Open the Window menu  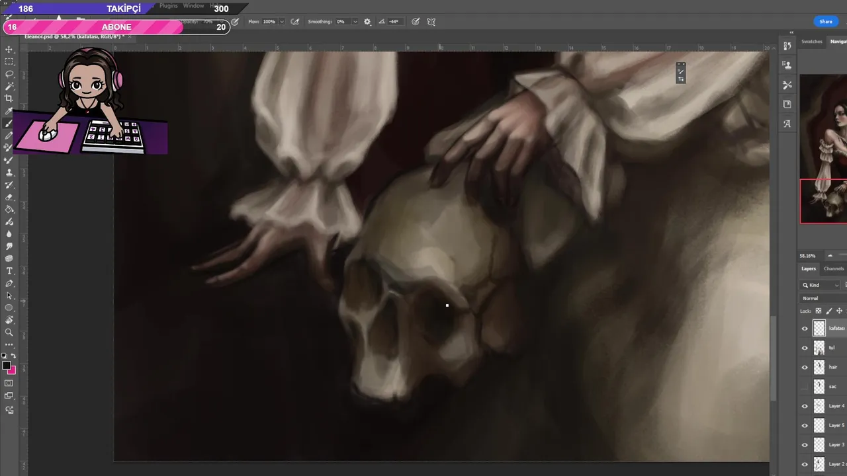tap(193, 6)
